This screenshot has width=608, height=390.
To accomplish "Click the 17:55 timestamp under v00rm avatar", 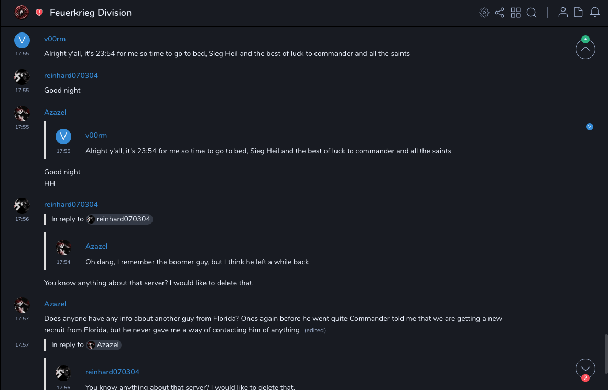I will click(x=22, y=53).
